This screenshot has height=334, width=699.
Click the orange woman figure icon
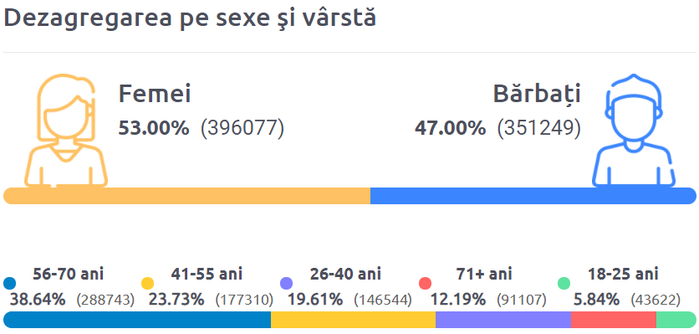66,130
